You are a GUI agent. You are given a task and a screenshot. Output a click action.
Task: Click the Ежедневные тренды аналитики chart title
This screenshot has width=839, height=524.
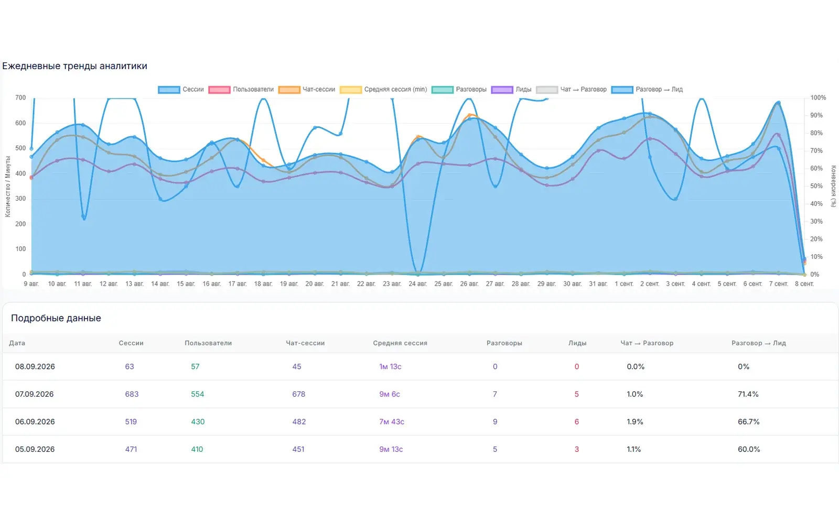pos(74,66)
